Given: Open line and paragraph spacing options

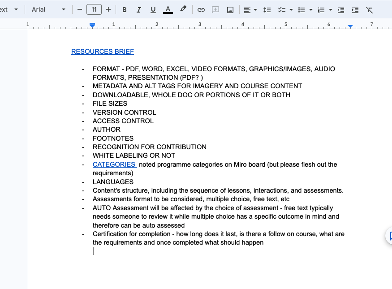Looking at the screenshot, I should pyautogui.click(x=267, y=9).
